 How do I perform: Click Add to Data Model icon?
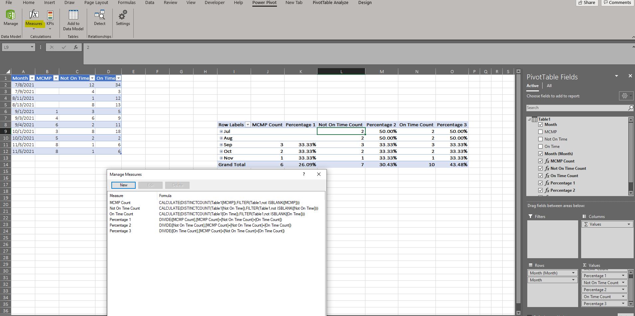tap(73, 15)
